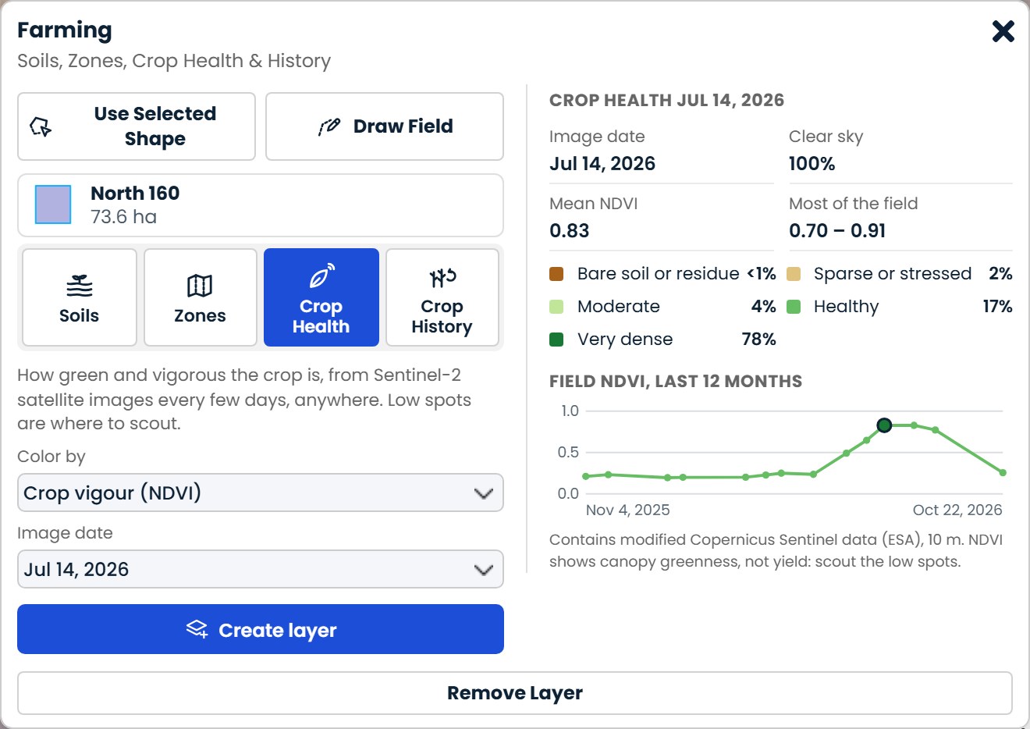This screenshot has width=1030, height=729.
Task: Click the highlighted NDVI chart point
Action: (x=884, y=425)
